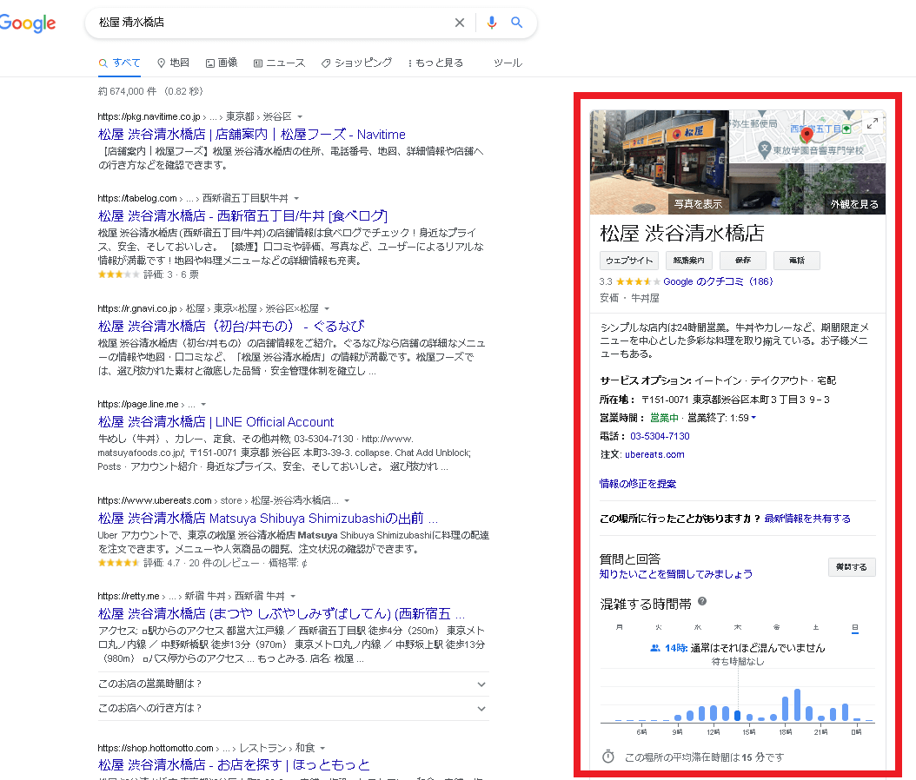The height and width of the screenshot is (780, 916).
Task: Select the すべて tab
Action: [x=120, y=63]
